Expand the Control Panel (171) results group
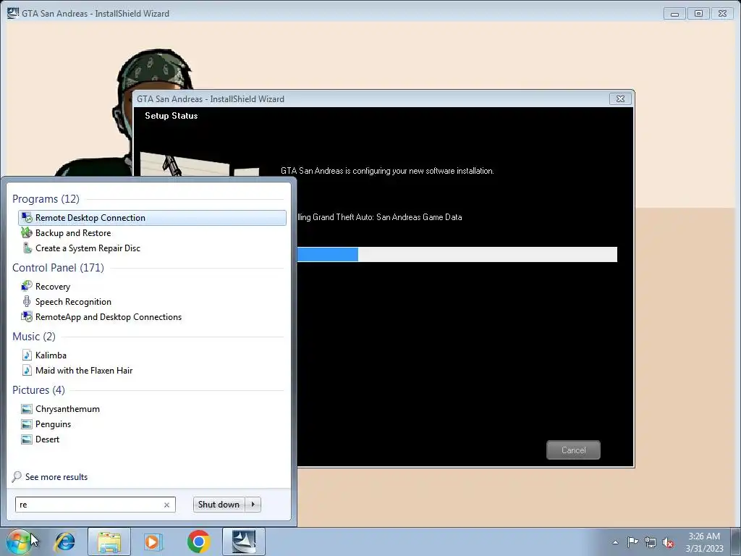Screen dimensions: 741x556 (x=58, y=268)
